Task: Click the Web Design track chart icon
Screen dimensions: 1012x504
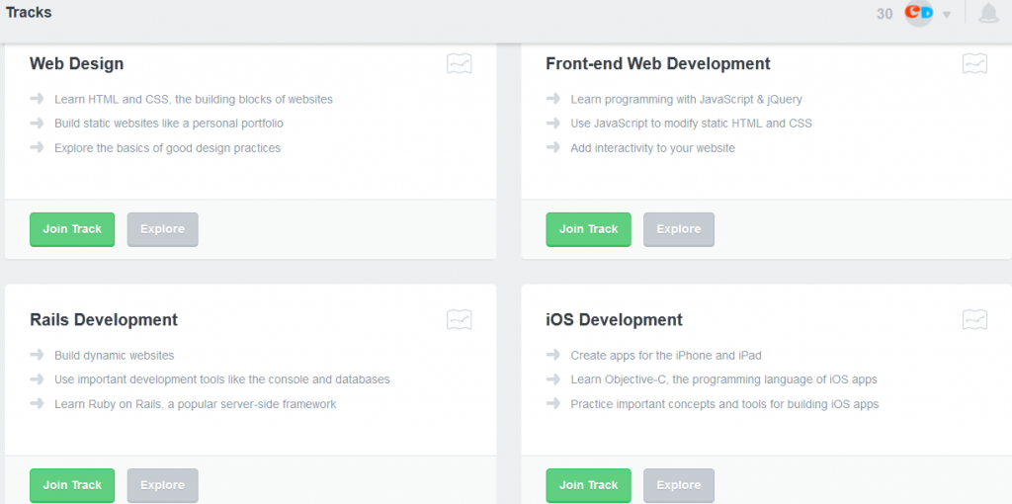Action: pyautogui.click(x=459, y=64)
